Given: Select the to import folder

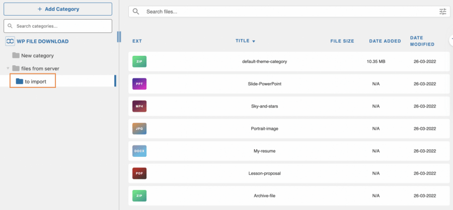Looking at the screenshot, I should pos(35,81).
